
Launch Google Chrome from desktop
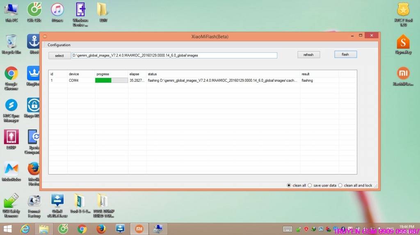coord(11,78)
